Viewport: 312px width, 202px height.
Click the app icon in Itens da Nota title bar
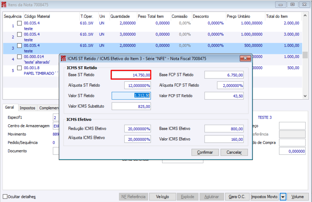tap(4, 5)
